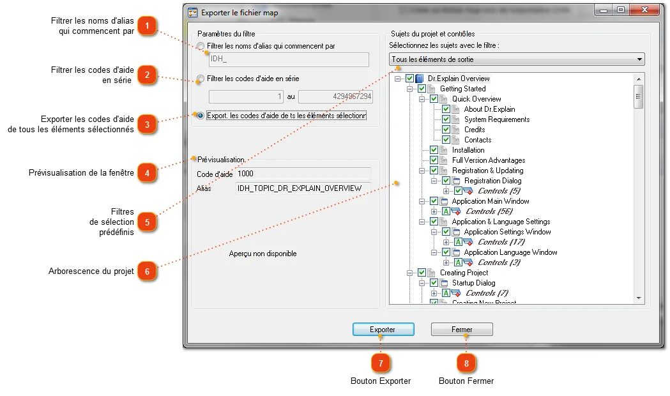Screen dimensions: 670x396
Task: Collapse the Dr.Explain Overview tree node
Action: (x=398, y=79)
